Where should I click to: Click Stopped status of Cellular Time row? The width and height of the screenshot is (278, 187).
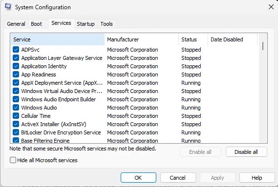click(191, 116)
